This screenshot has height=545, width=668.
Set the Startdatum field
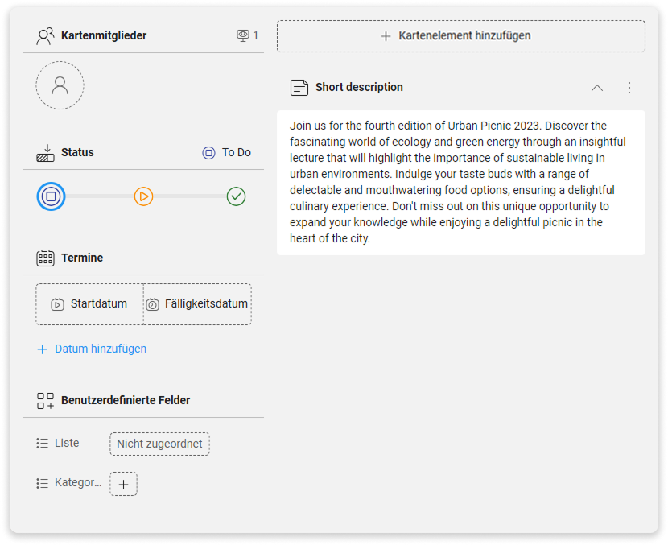tap(89, 304)
